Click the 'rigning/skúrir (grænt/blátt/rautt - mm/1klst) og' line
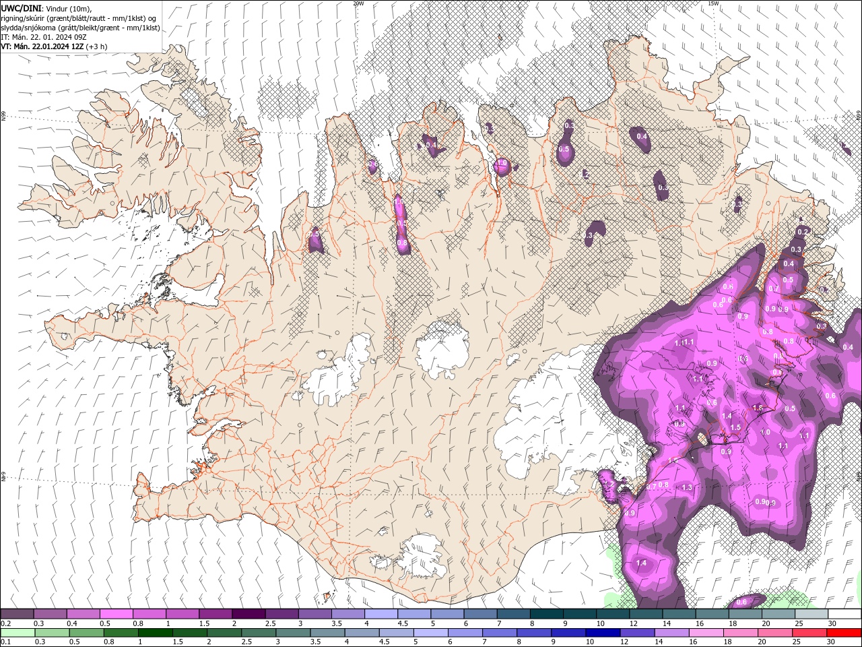862x647 pixels. [79, 18]
